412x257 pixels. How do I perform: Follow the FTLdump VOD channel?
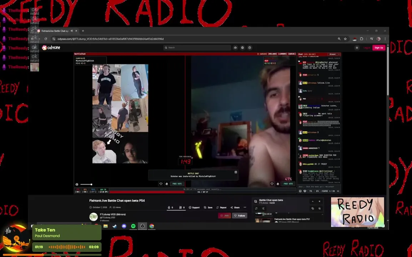pyautogui.click(x=240, y=216)
